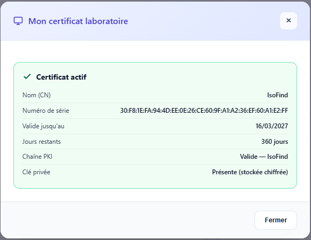This screenshot has height=240, width=311.
Task: Click the green checkmark icon
Action: click(x=27, y=76)
